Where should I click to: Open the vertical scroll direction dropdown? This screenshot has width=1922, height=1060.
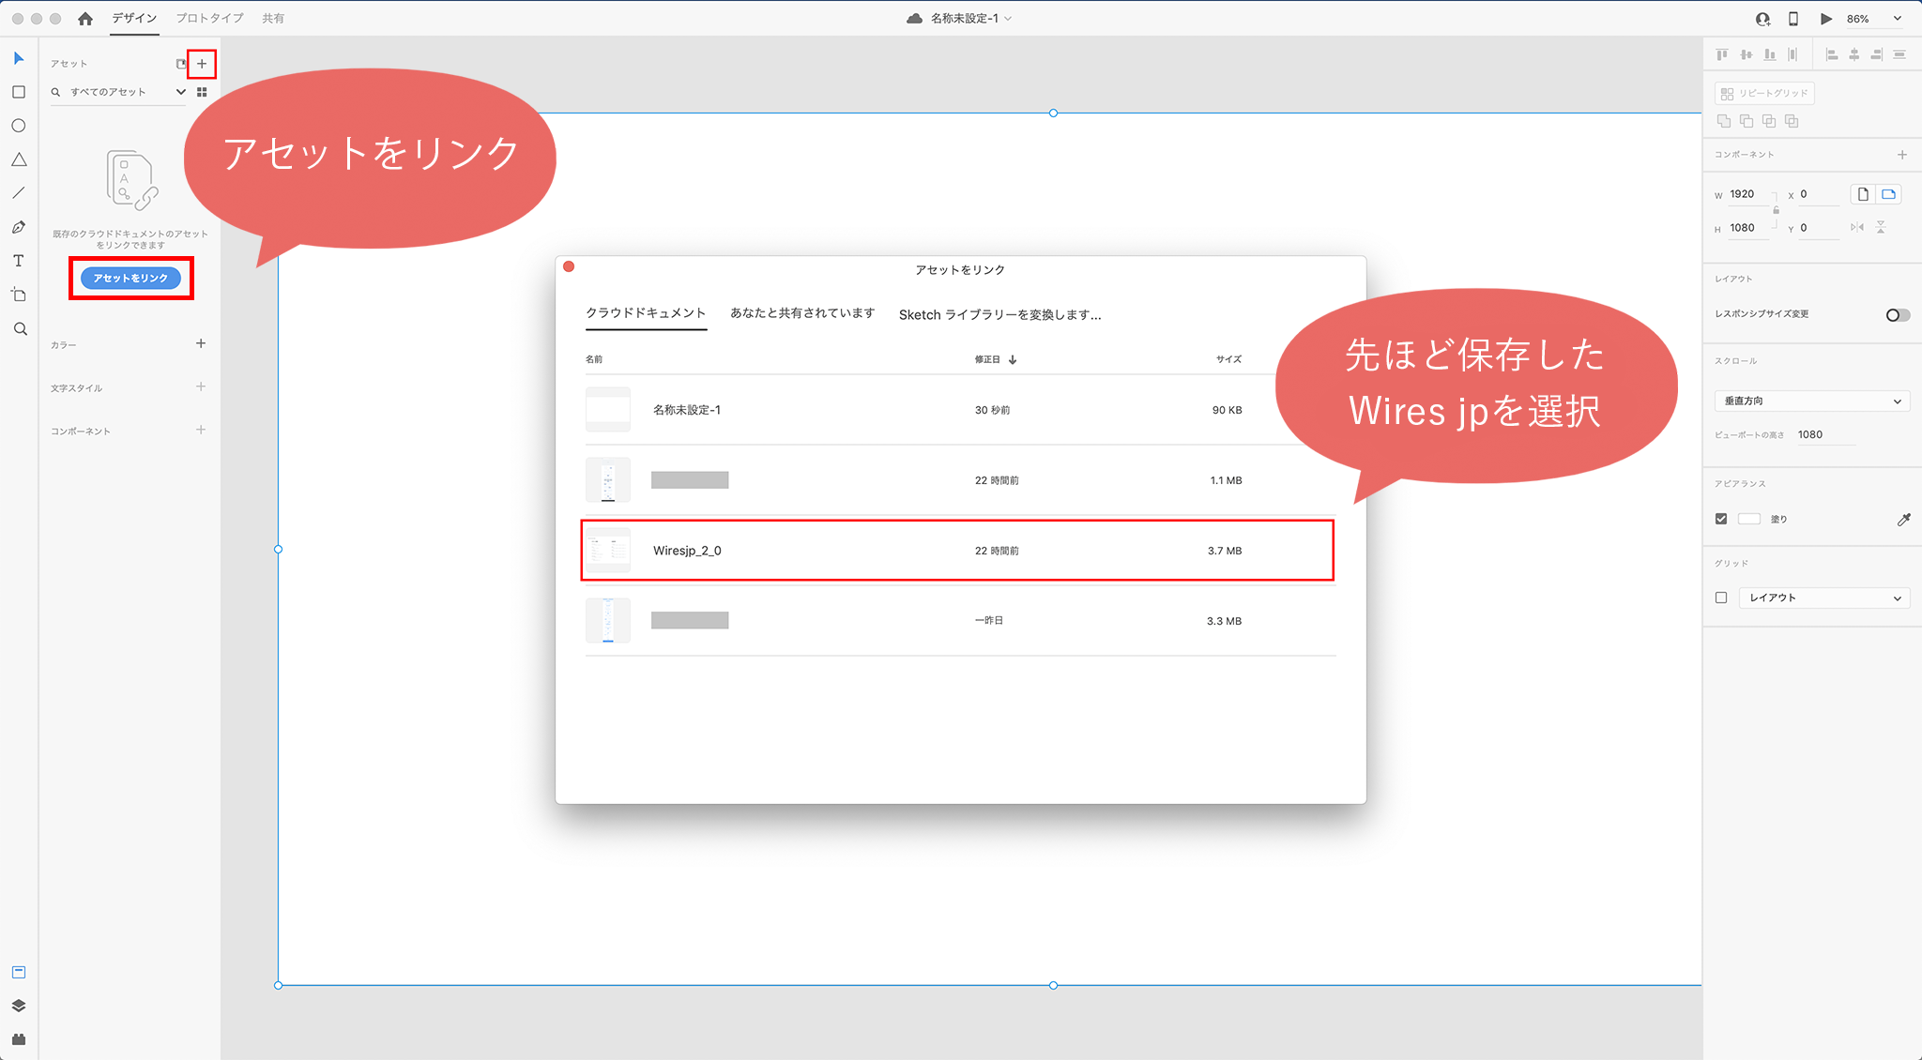coord(1811,401)
